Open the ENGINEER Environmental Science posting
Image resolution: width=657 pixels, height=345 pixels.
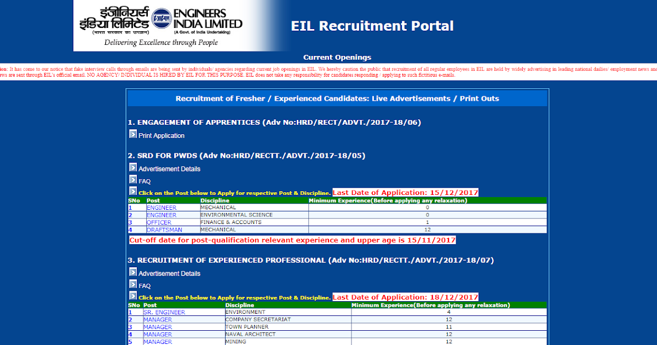click(x=161, y=215)
